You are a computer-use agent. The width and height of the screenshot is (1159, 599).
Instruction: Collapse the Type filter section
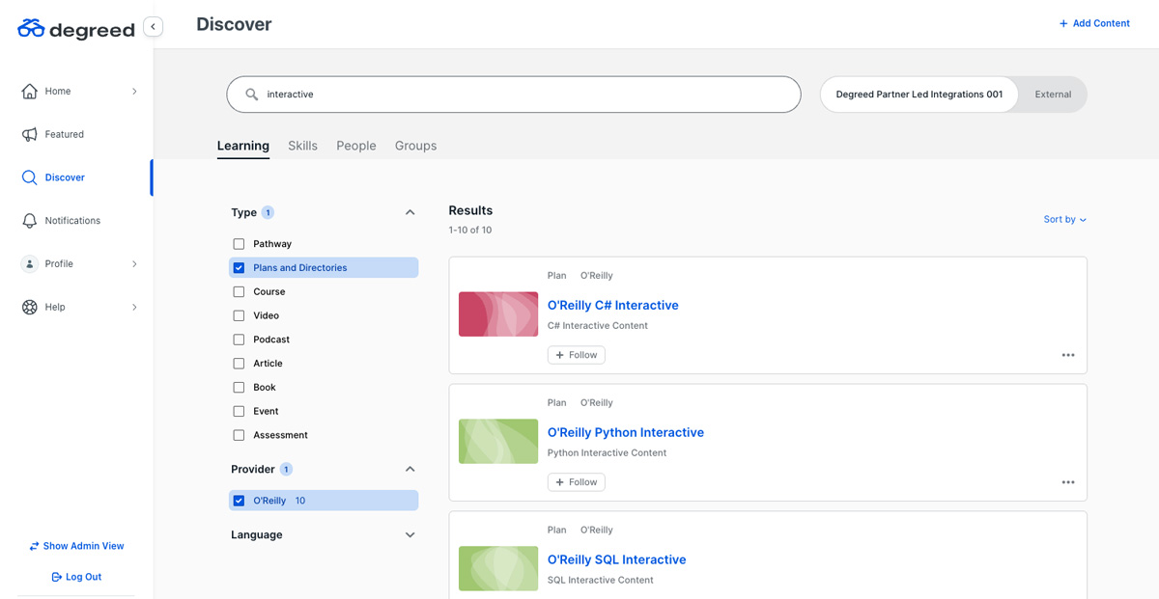tap(410, 212)
